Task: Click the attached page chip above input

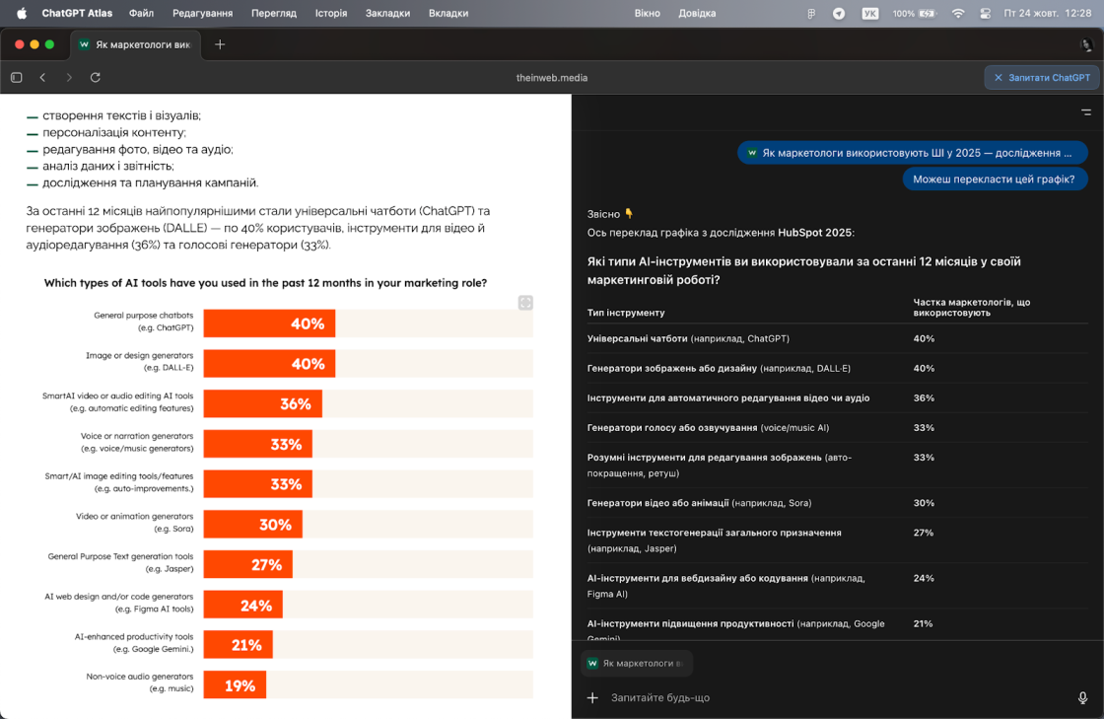Action: tap(636, 664)
